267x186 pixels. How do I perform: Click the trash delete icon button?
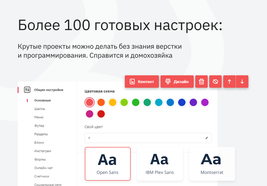click(201, 82)
